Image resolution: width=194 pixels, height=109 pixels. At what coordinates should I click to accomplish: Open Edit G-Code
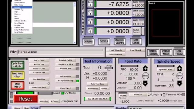(x=39, y=61)
